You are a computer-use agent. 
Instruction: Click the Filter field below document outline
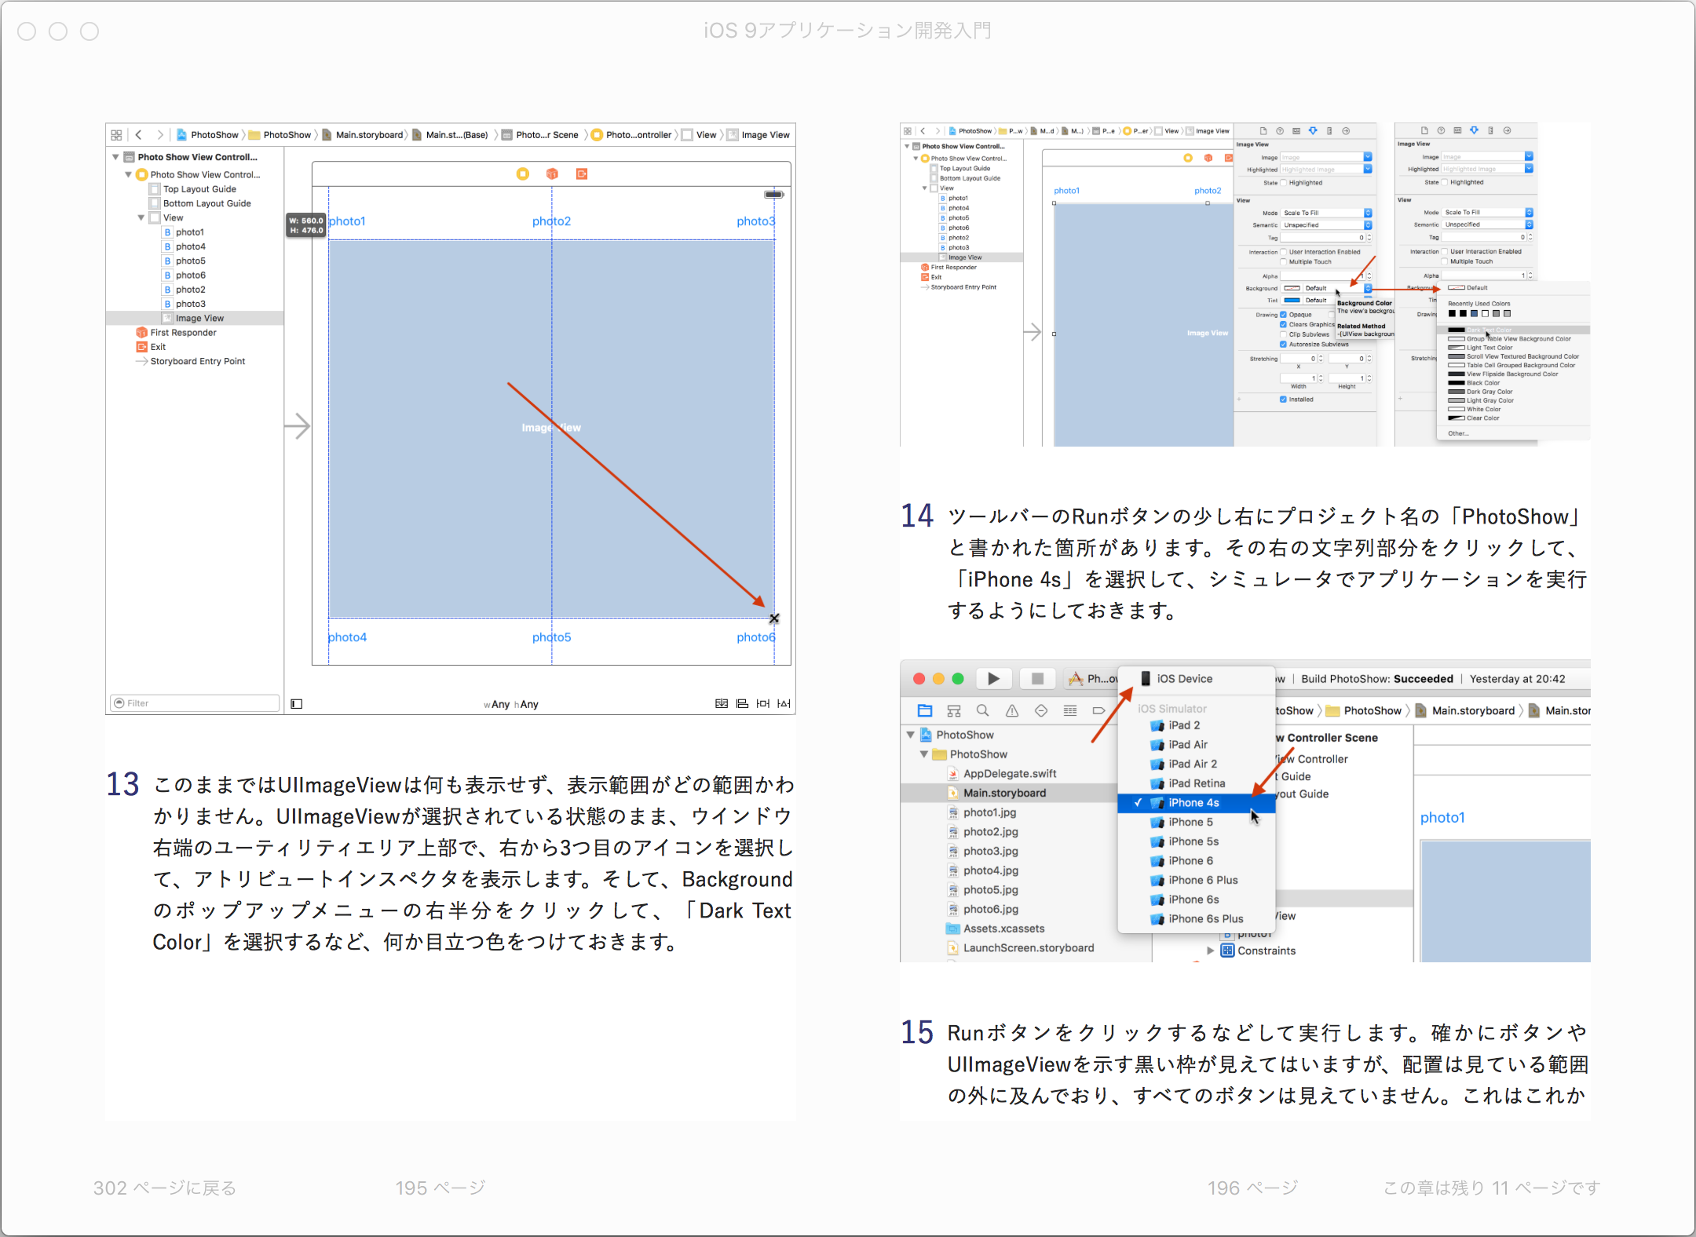coord(196,703)
